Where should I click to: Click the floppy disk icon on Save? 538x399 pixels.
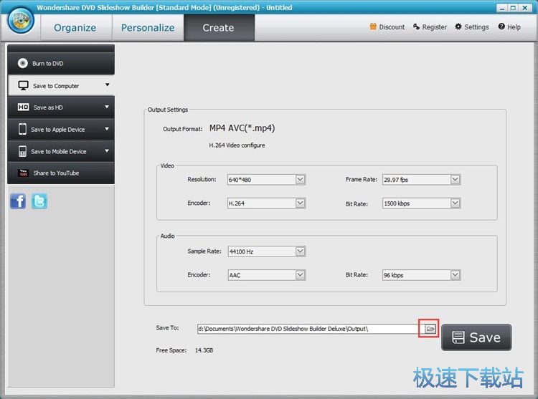tap(458, 337)
